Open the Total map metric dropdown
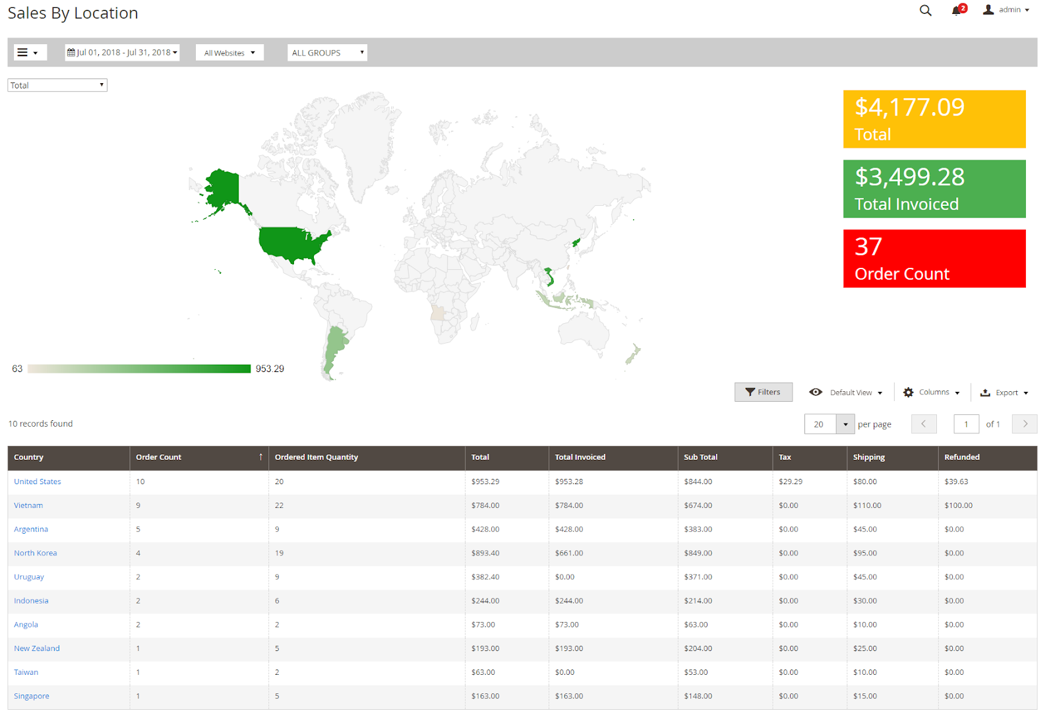1055x719 pixels. pos(57,86)
